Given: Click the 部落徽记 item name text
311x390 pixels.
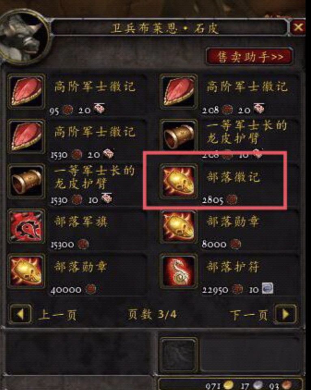Looking at the screenshot, I should pyautogui.click(x=233, y=177).
